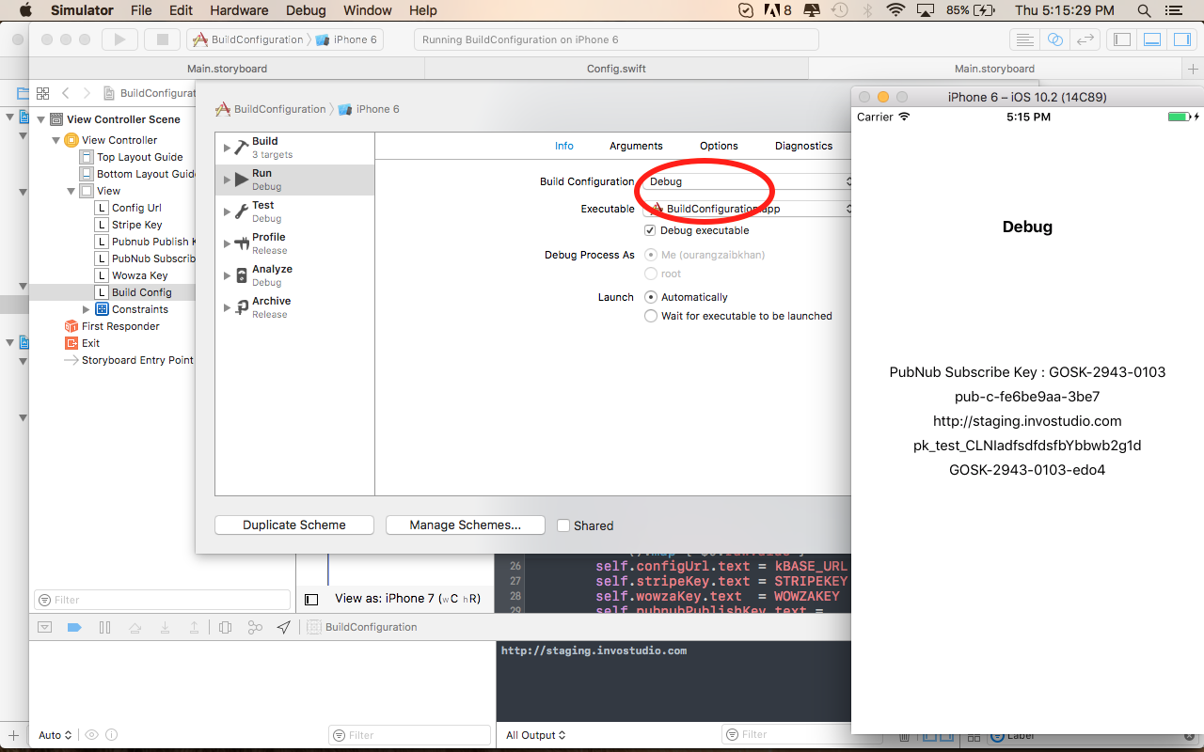
Task: Expand the Build scheme action
Action: click(227, 148)
